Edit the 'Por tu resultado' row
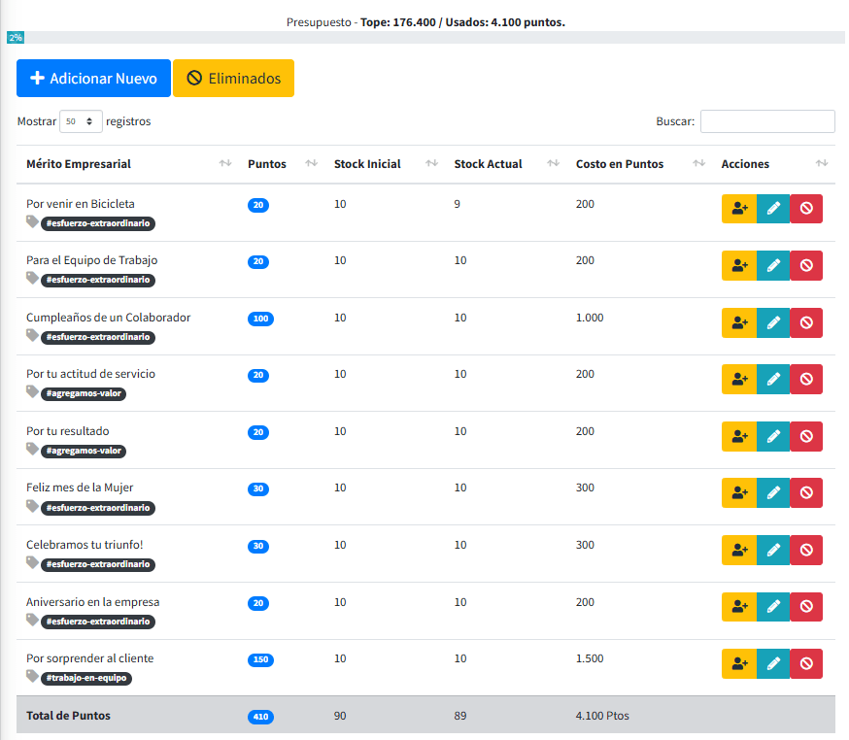849x740 pixels. click(x=773, y=436)
